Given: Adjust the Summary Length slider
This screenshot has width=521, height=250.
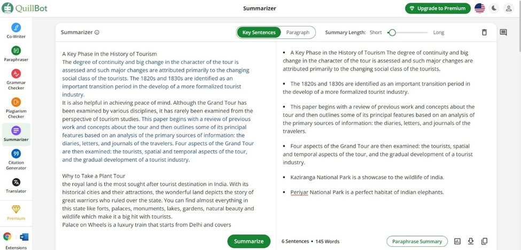Looking at the screenshot, I should pyautogui.click(x=392, y=33).
